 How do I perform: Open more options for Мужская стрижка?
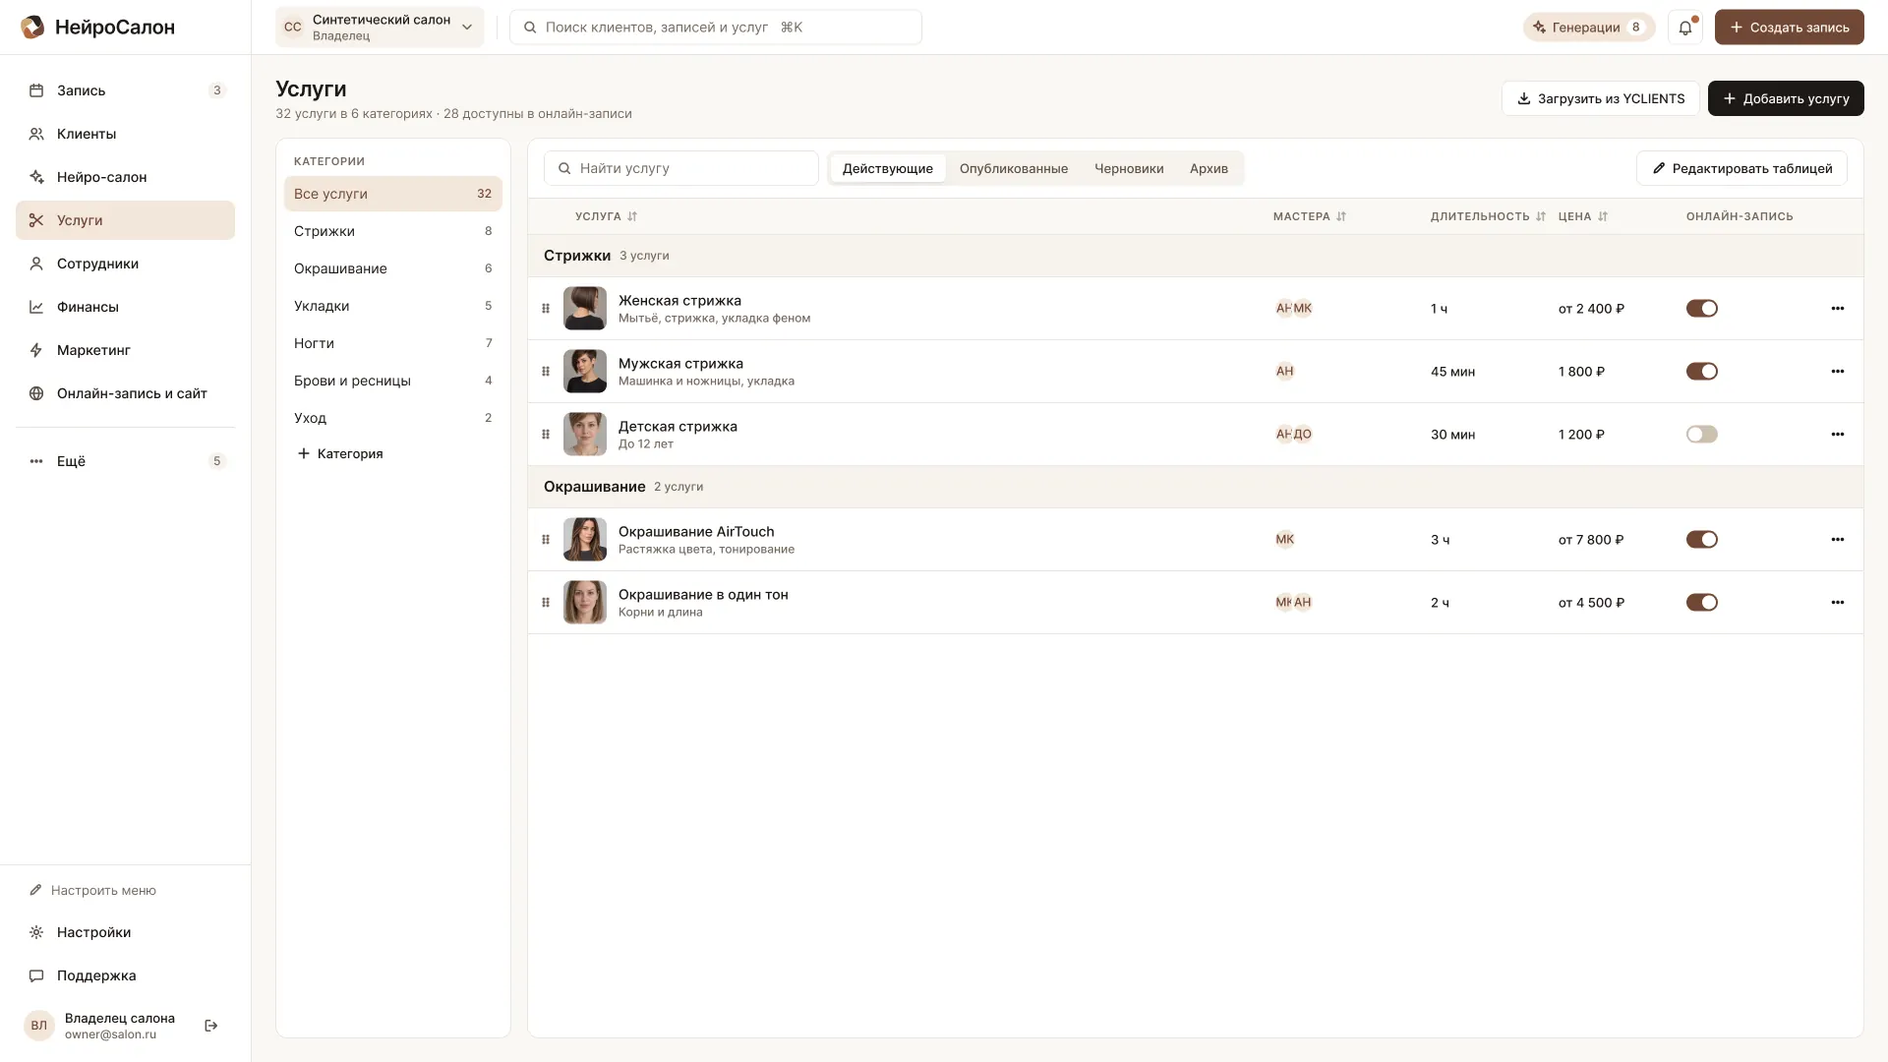(x=1837, y=372)
